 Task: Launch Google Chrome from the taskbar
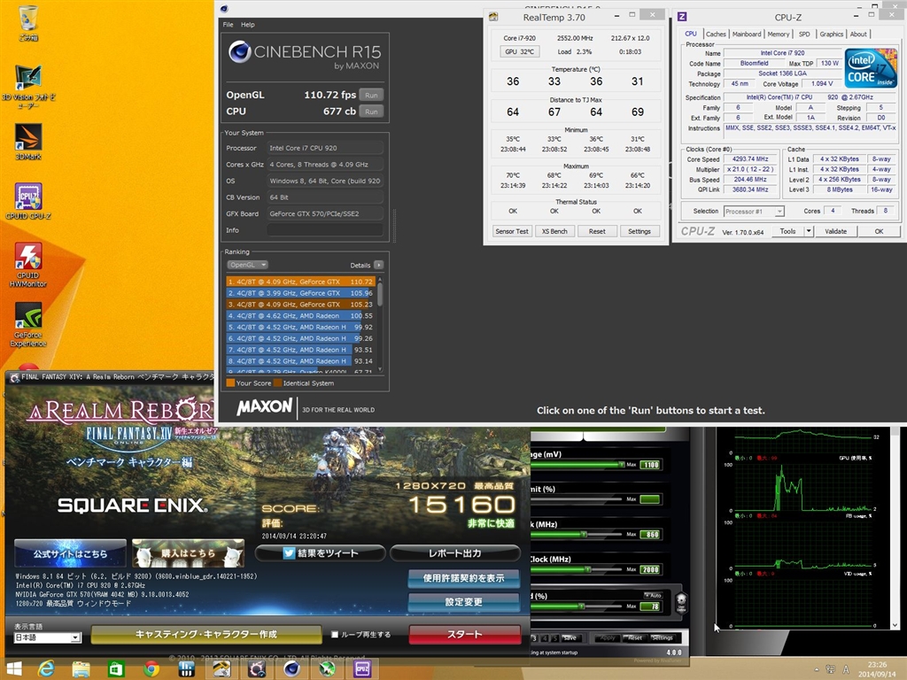[x=151, y=669]
